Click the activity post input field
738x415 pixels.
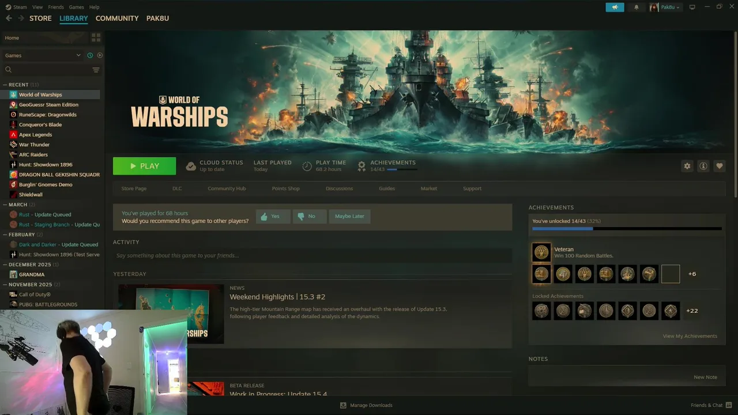312,255
